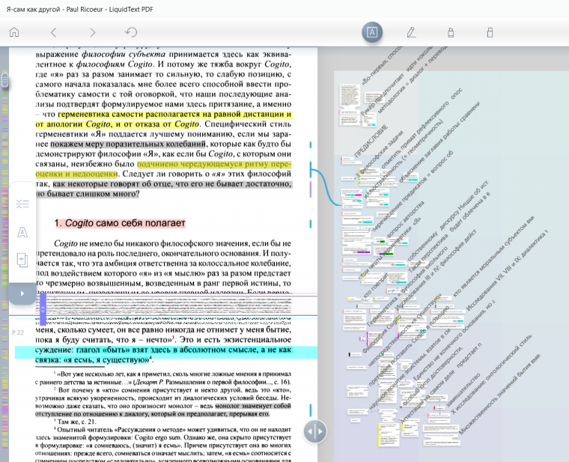Click the add document icon in the side panel
The height and width of the screenshot is (462, 569).
point(22,260)
